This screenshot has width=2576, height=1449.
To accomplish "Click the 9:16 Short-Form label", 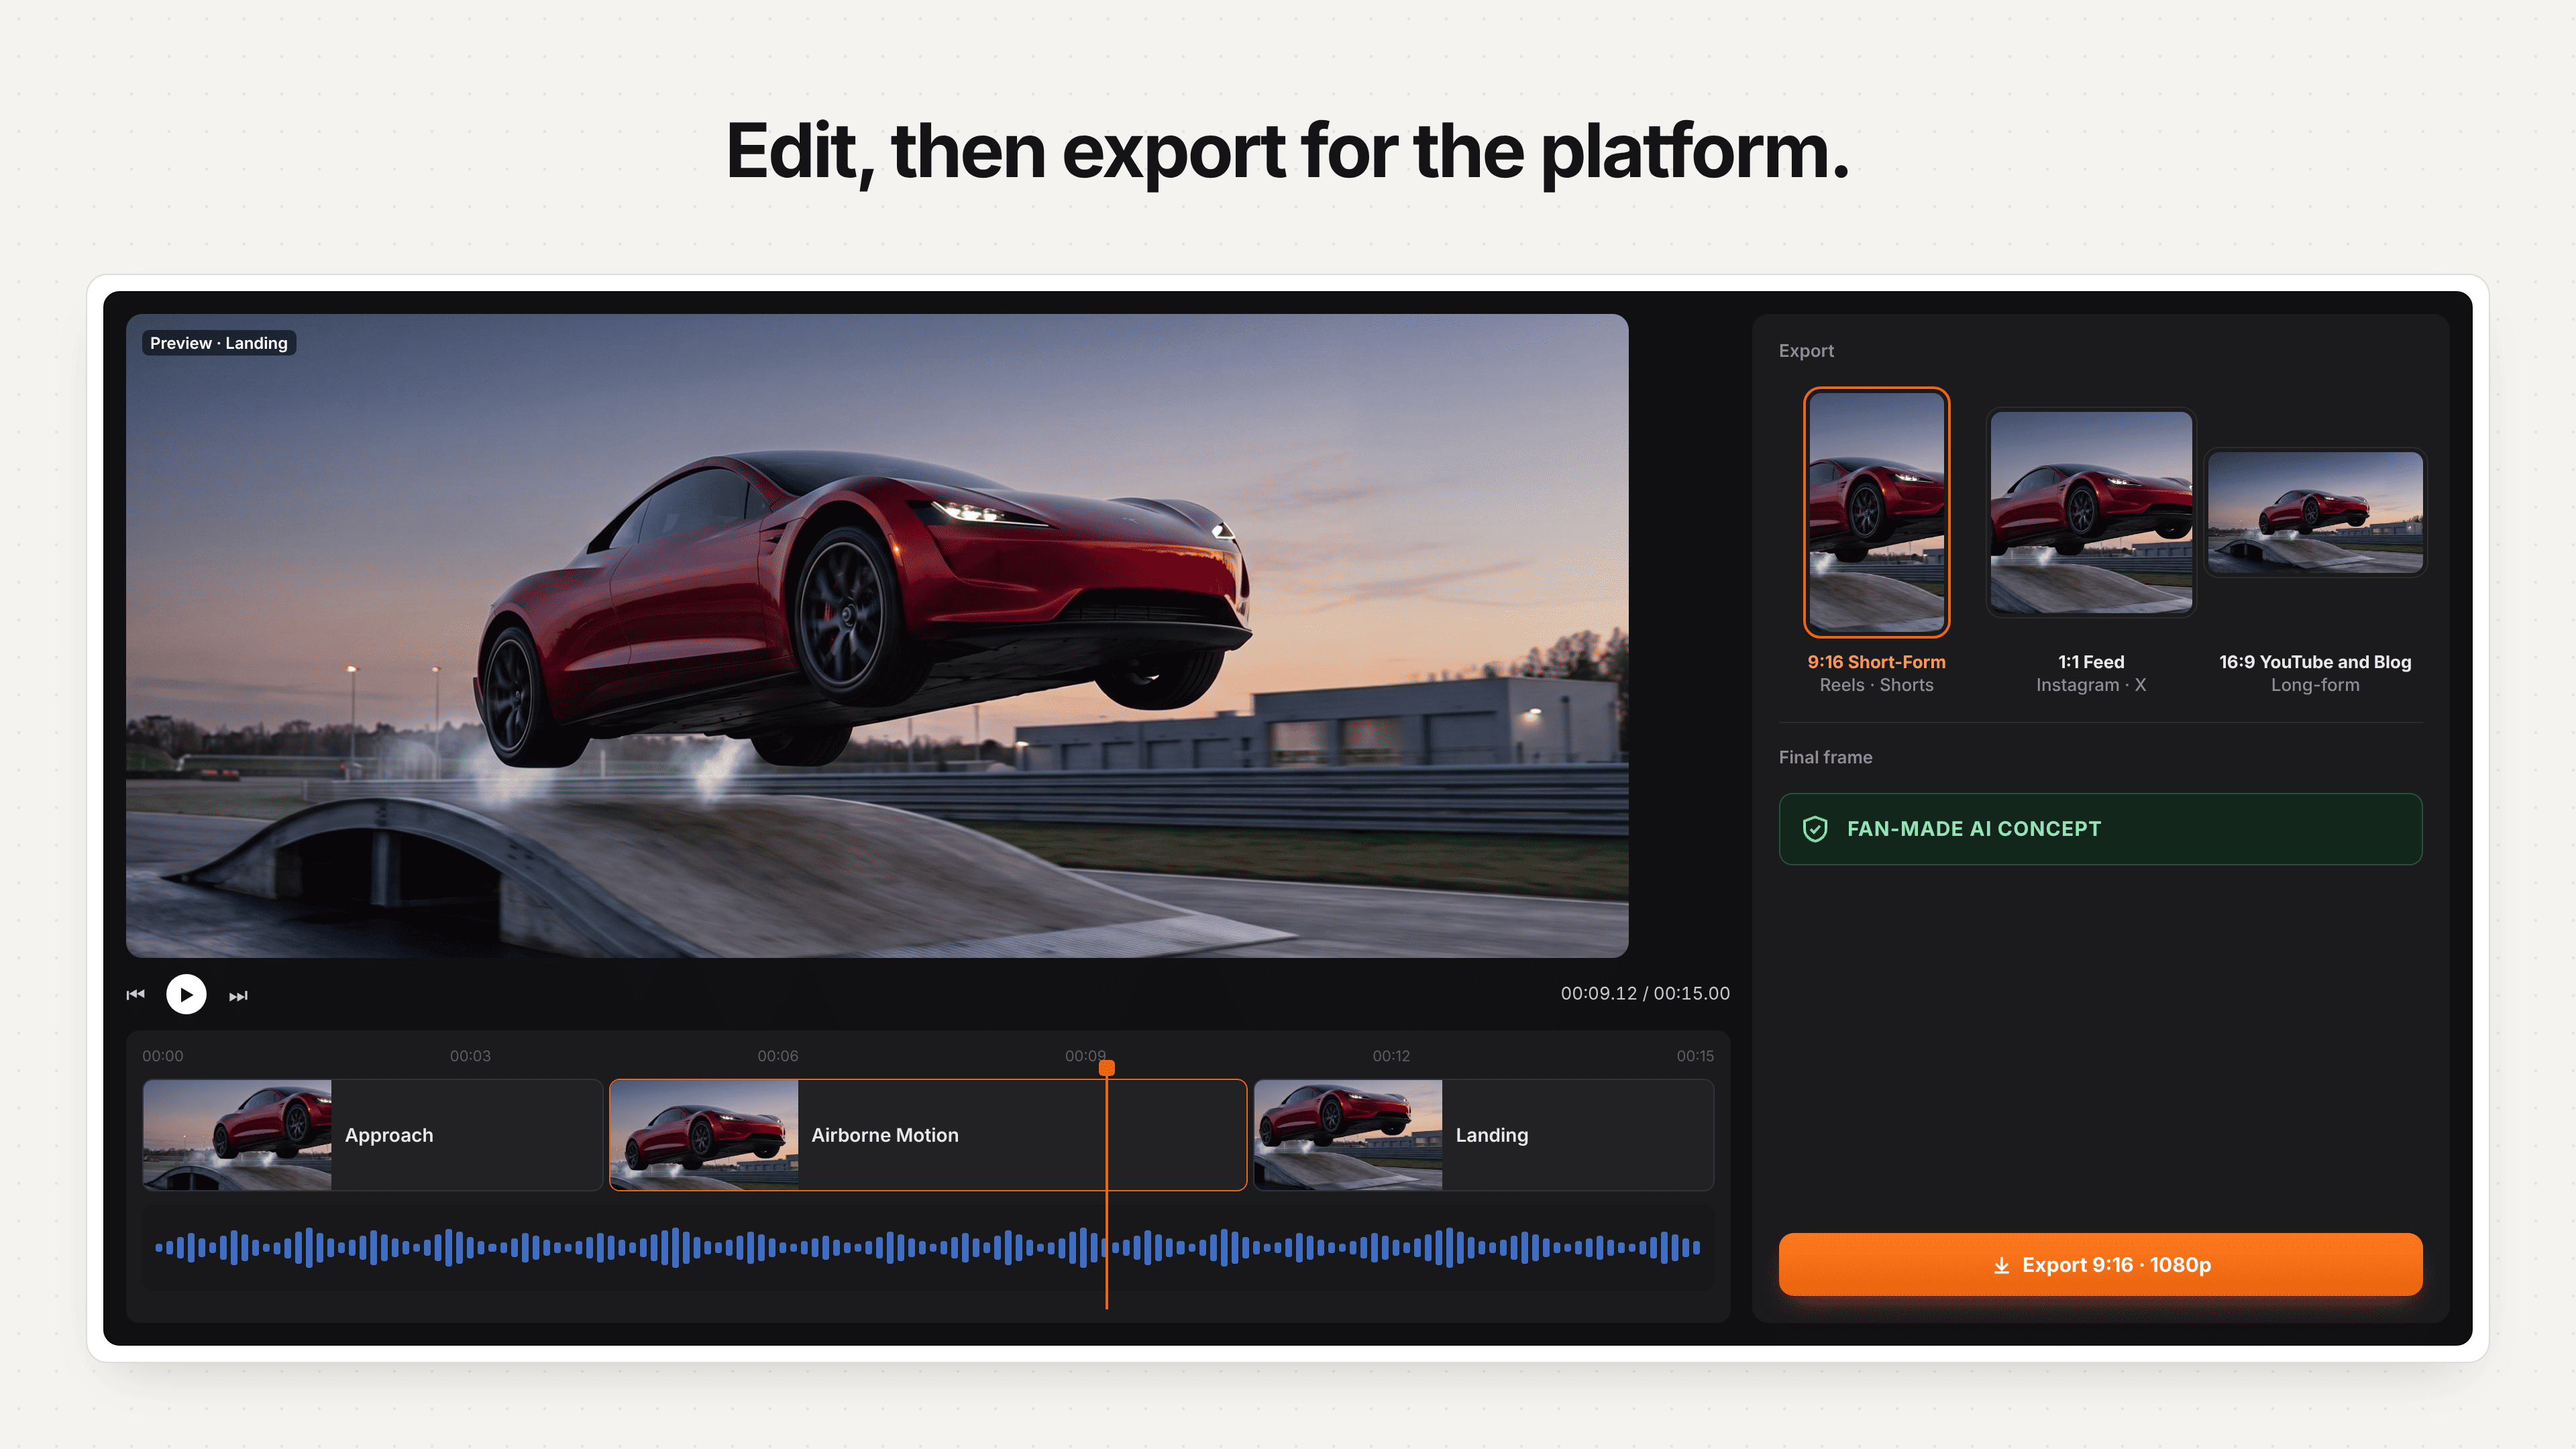I will point(1876,662).
